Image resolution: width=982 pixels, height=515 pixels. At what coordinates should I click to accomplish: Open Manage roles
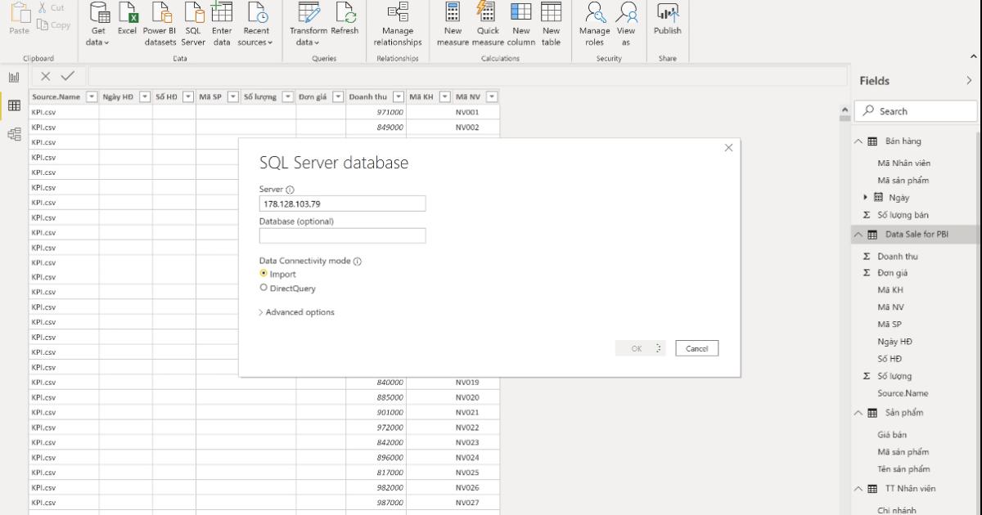point(594,15)
